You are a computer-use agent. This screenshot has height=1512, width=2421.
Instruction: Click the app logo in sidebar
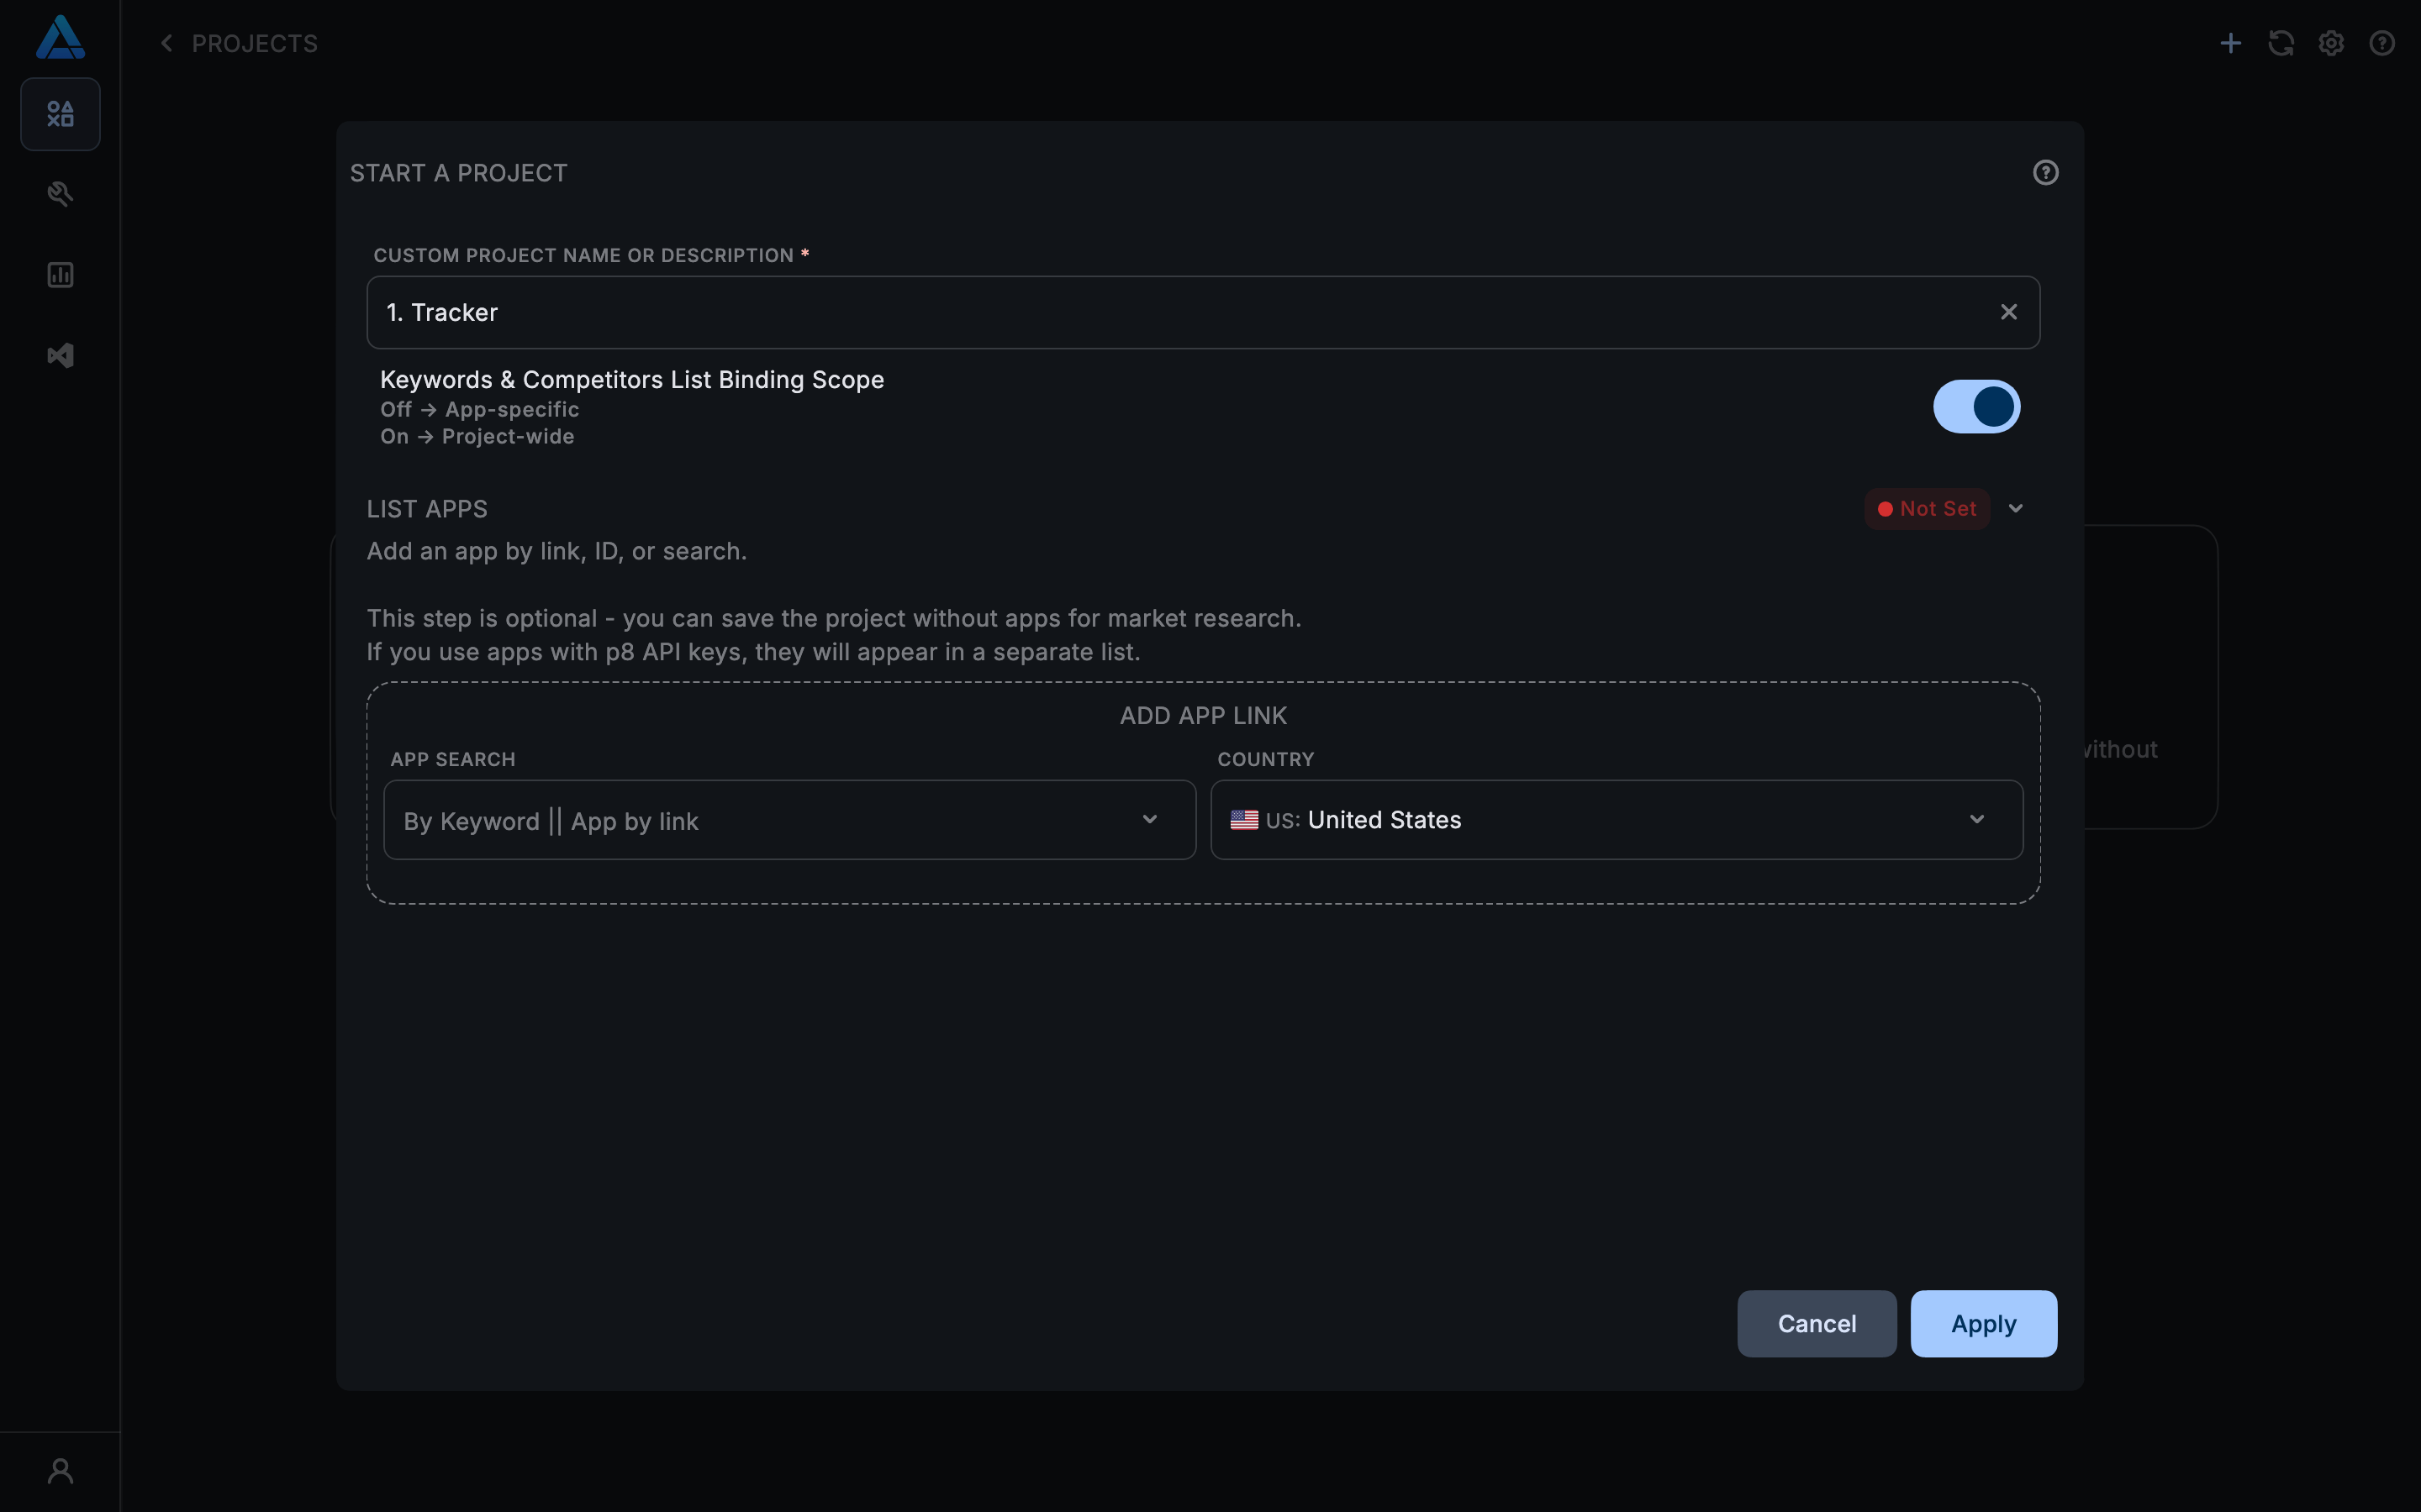tap(60, 38)
